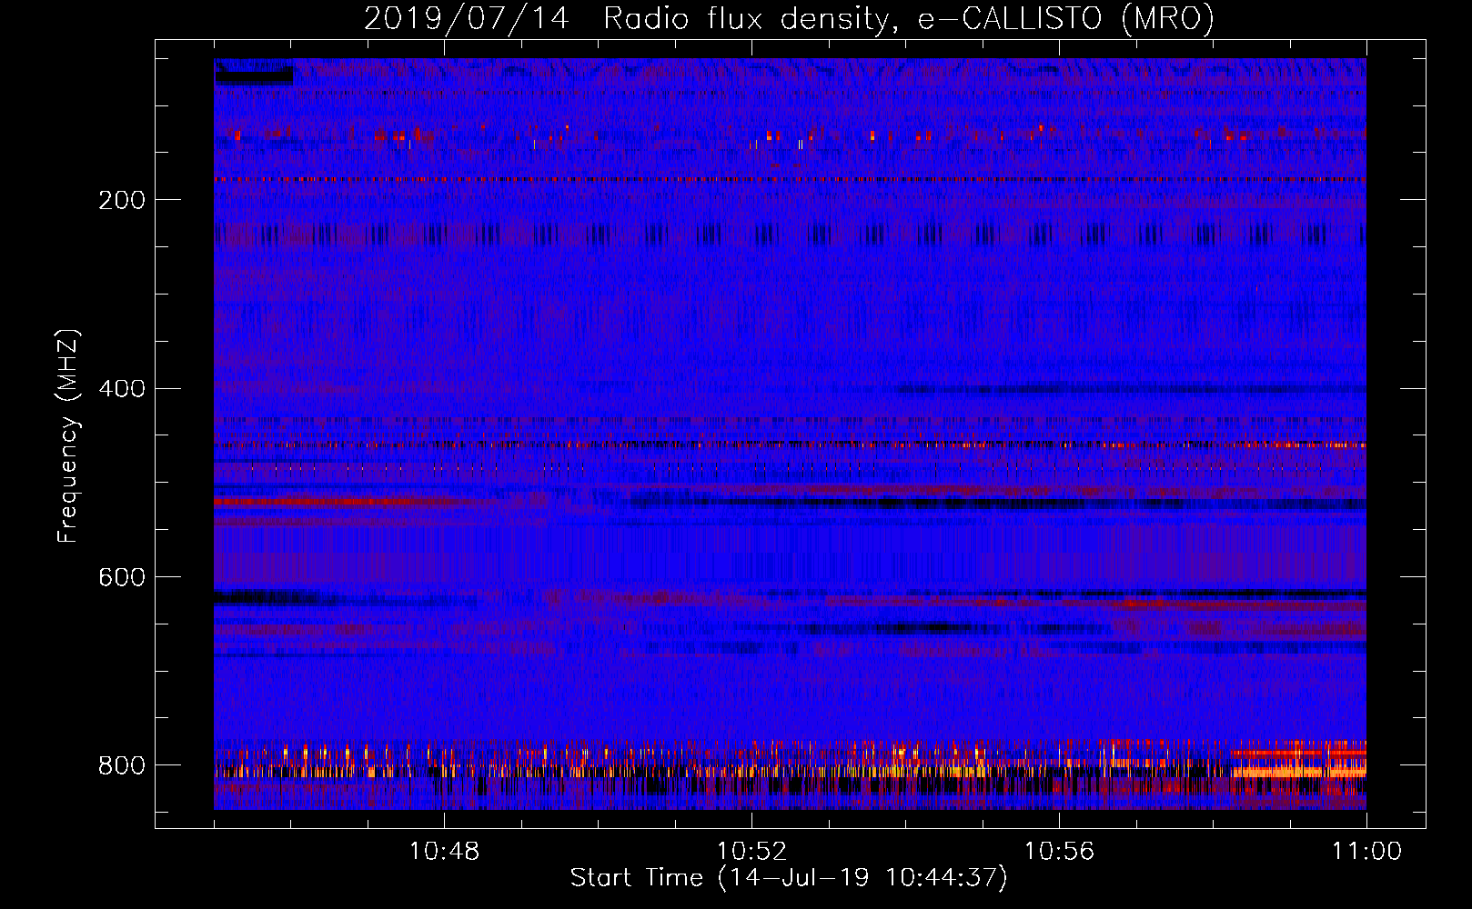
Task: Click the 400 frequency tick label
Action: [x=122, y=389]
